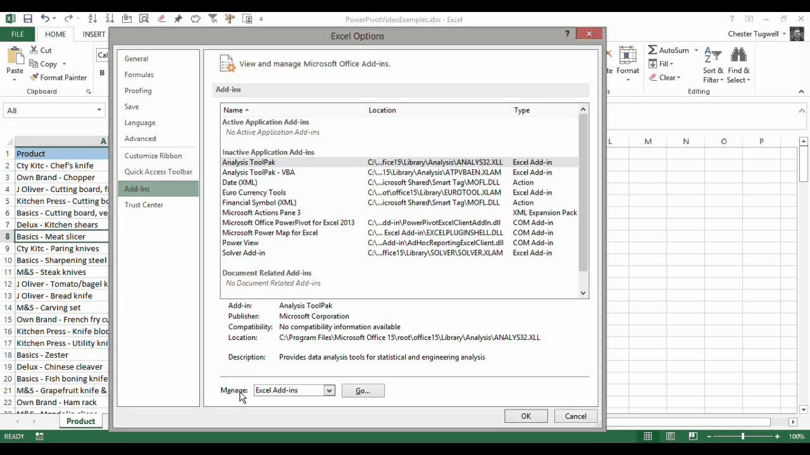
Task: Click the Undo arrow icon
Action: pos(45,19)
